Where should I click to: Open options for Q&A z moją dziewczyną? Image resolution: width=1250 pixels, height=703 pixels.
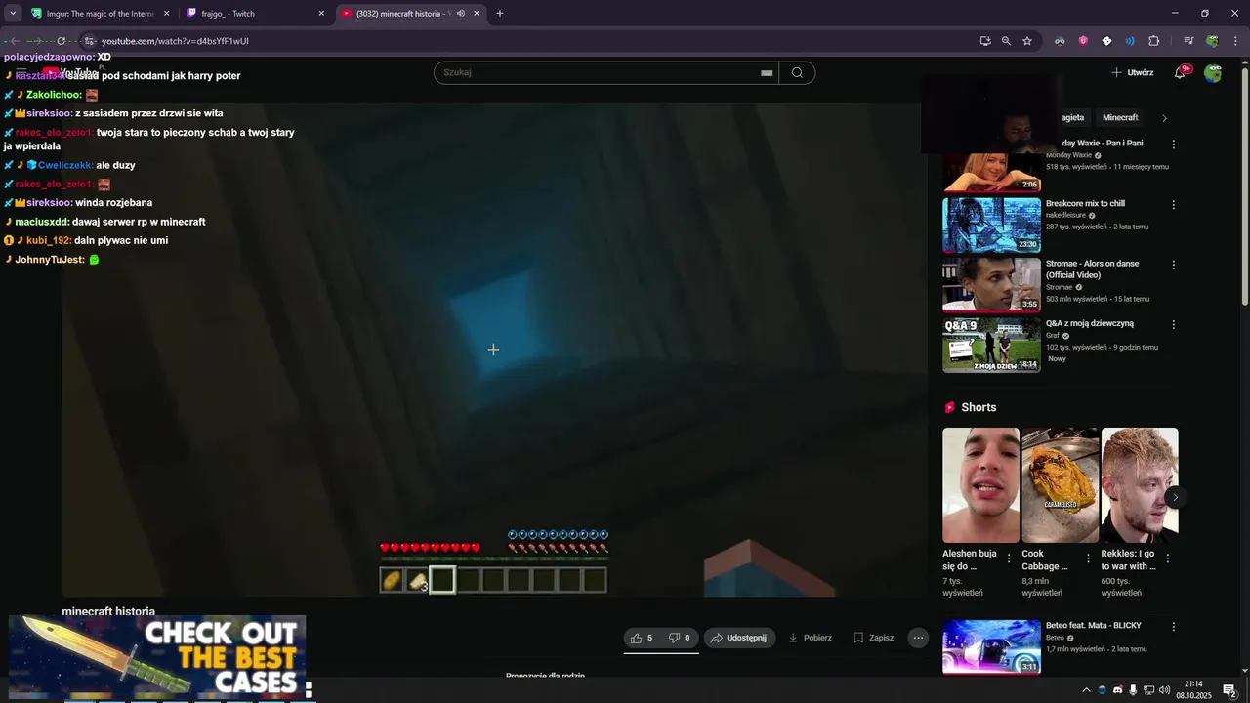1173,324
